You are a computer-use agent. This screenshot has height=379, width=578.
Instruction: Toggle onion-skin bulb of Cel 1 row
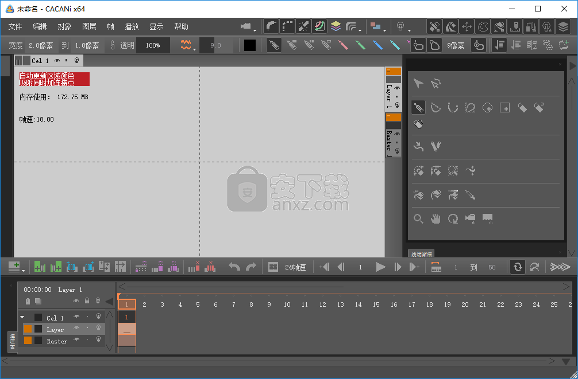[98, 317]
